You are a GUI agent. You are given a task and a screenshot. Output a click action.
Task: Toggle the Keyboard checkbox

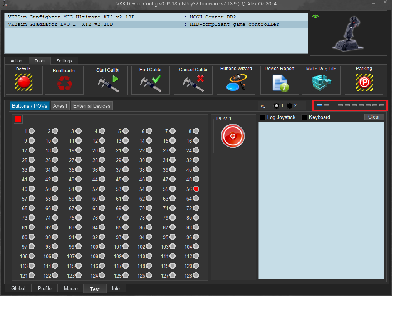coord(304,117)
